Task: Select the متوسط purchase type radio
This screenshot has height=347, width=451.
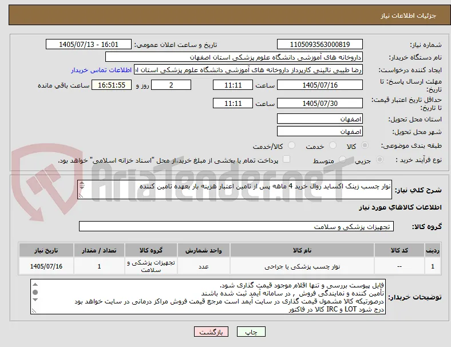Action: pyautogui.click(x=342, y=160)
